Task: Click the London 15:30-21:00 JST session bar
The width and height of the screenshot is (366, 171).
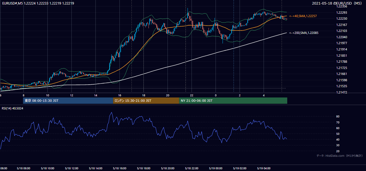Action: (146, 101)
